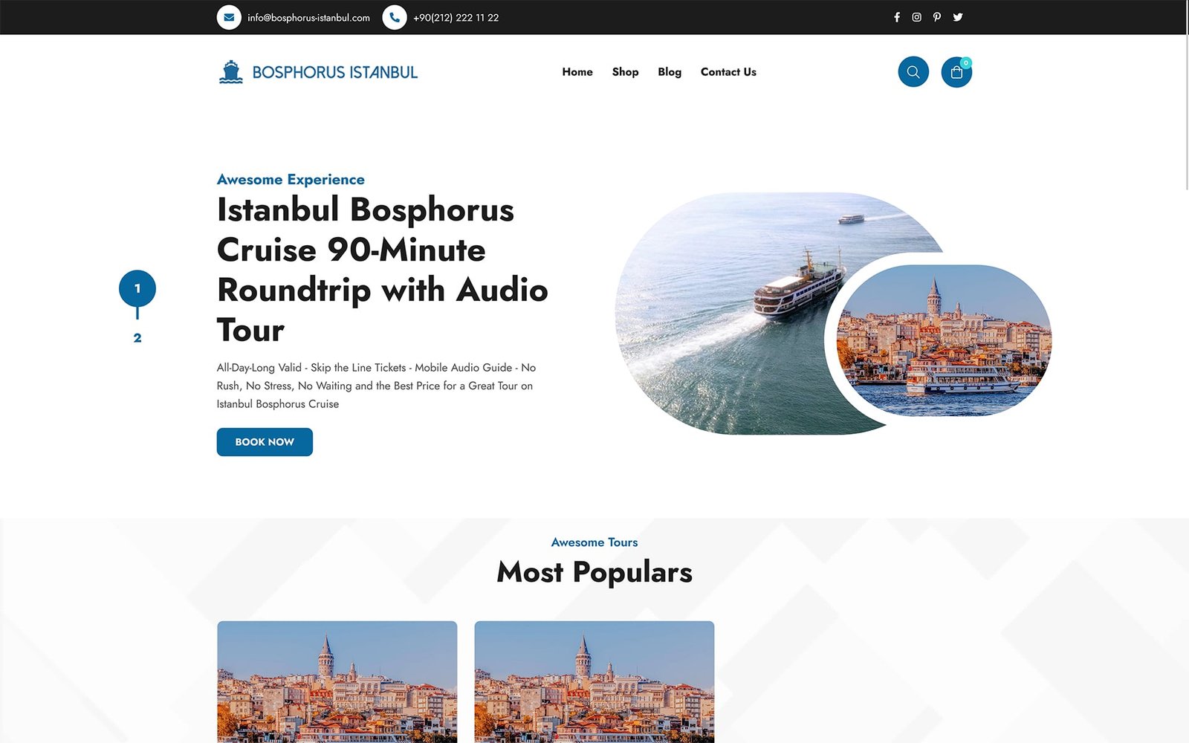Open the Contact Us page
The height and width of the screenshot is (743, 1189).
pyautogui.click(x=728, y=72)
